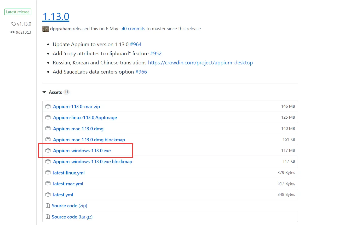Download latest.yml file
The height and width of the screenshot is (225, 339).
coord(63,194)
